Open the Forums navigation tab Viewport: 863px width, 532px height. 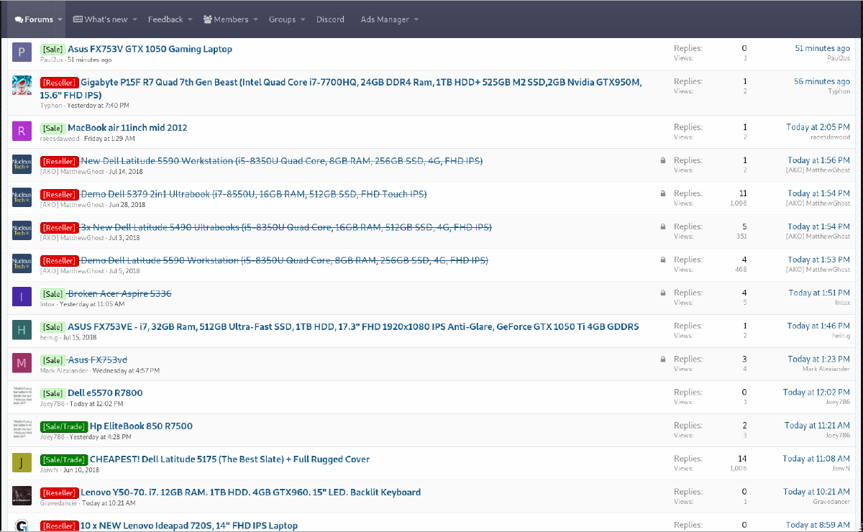coord(34,19)
